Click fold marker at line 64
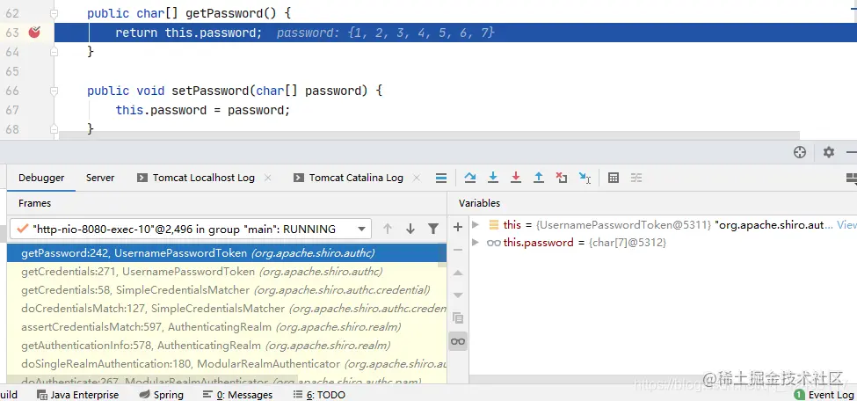This screenshot has height=401, width=857. (54, 51)
